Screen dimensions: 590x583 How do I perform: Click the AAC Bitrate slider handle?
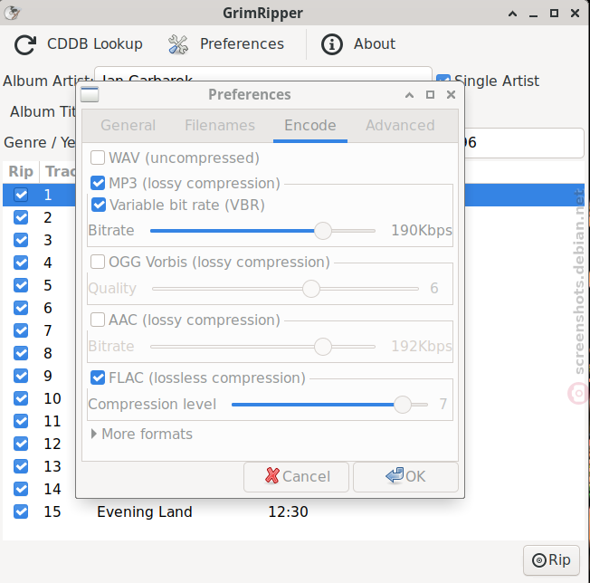click(323, 346)
